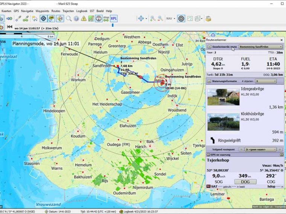Open the Kaarten menu
Viewport: 286px width, 214px height.
coord(6,11)
